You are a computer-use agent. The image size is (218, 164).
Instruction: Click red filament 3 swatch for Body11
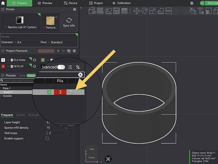click(60, 92)
